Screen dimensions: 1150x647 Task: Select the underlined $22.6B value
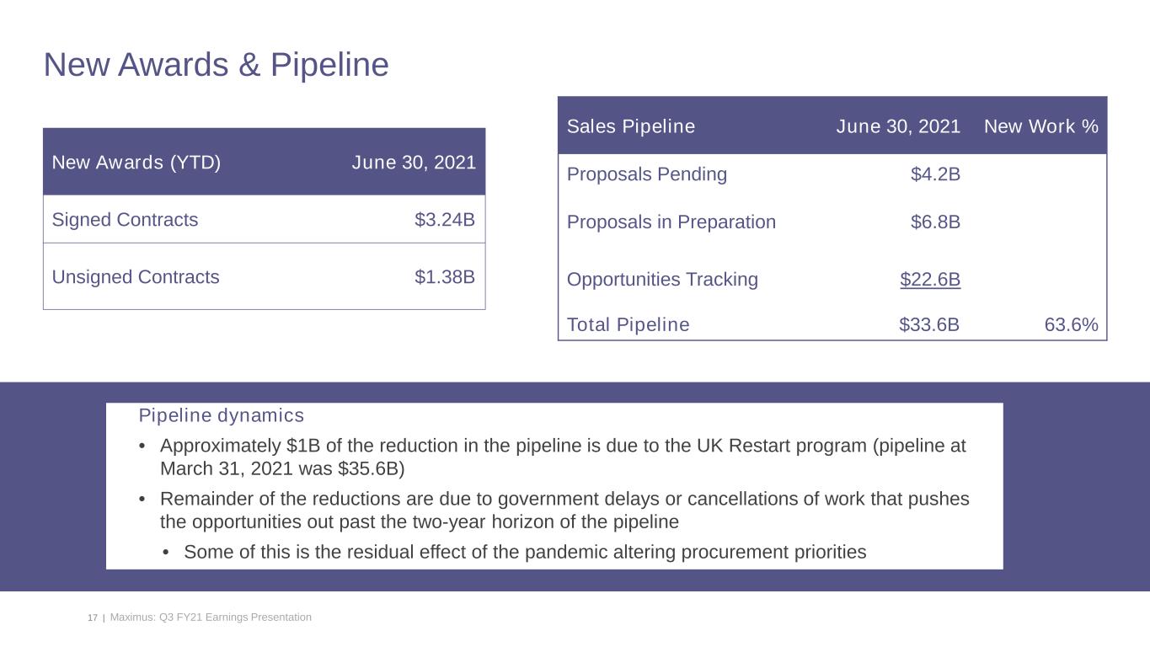click(x=930, y=280)
